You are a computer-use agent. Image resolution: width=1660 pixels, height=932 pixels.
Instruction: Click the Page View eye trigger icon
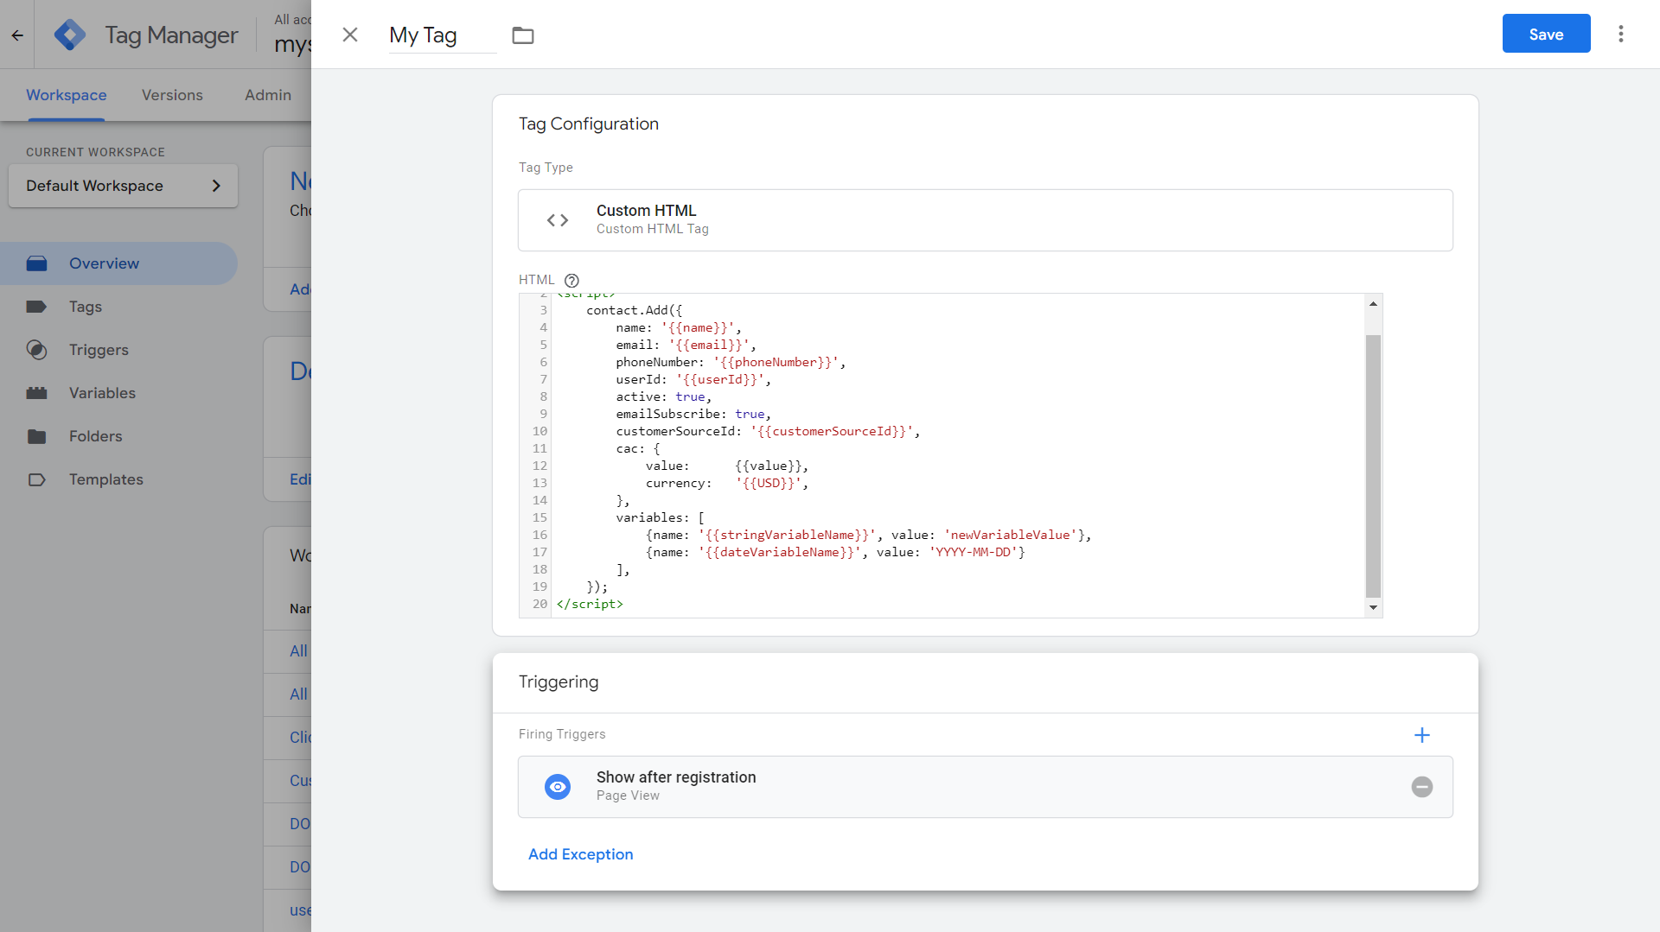click(558, 787)
